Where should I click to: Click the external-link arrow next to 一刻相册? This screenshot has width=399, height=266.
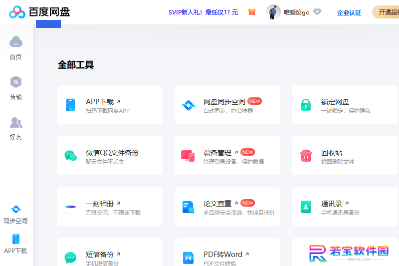[x=118, y=203]
